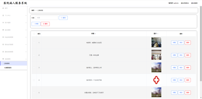Image resolution: width=202 pixels, height=99 pixels.
Task: Click 首页 in the breadcrumb
Action: tap(33, 10)
